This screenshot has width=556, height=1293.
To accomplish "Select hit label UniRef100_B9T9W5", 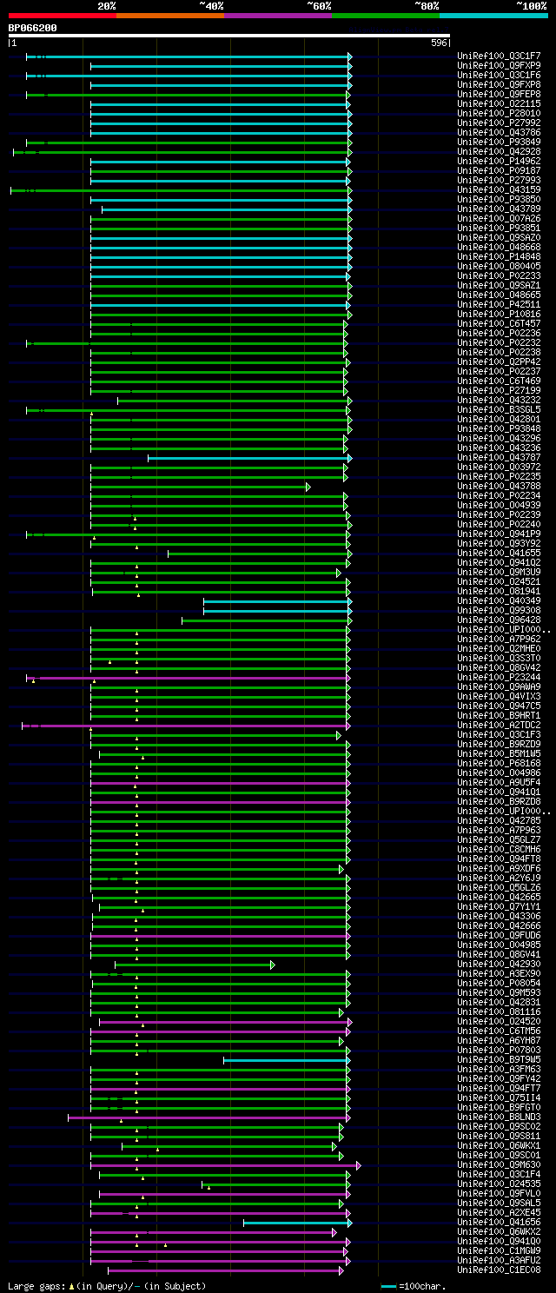I will (x=499, y=1060).
